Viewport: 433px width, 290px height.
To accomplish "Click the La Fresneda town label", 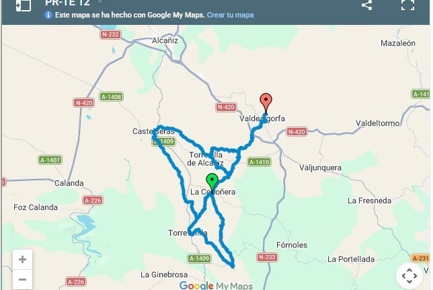I will [369, 201].
